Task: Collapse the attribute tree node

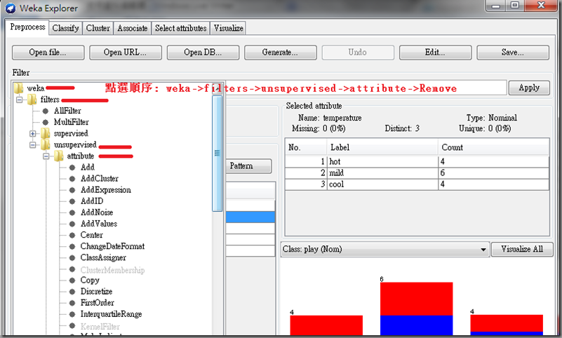Action: click(46, 156)
